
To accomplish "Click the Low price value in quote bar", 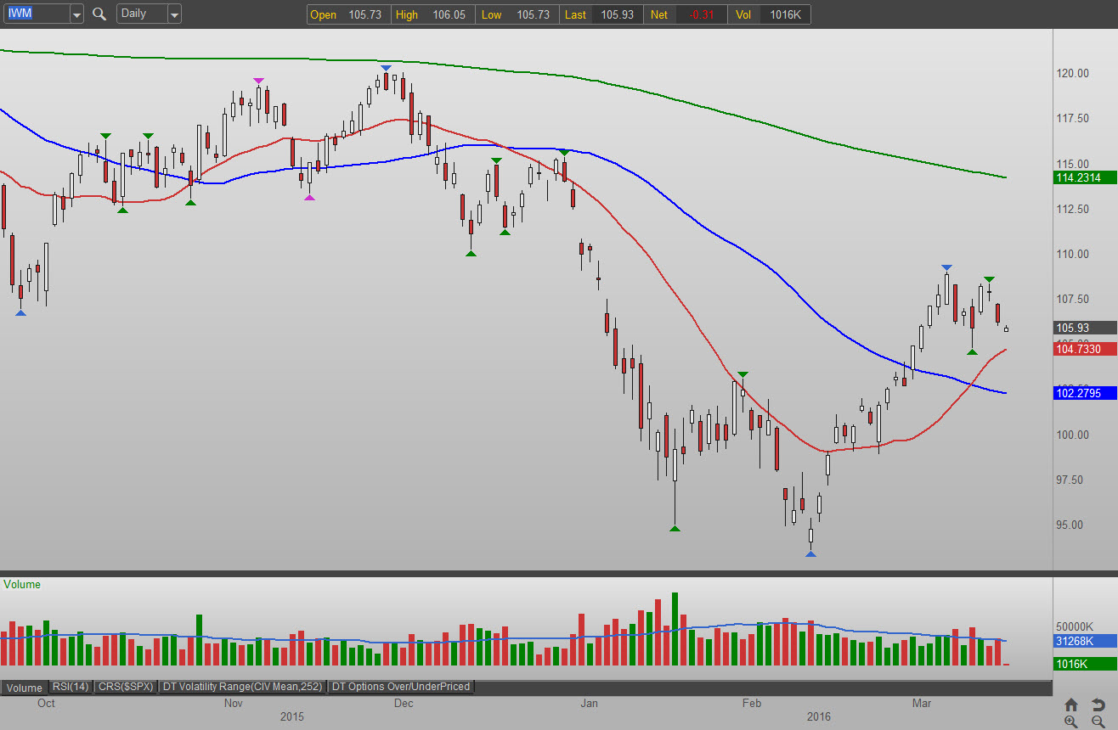I will [532, 14].
